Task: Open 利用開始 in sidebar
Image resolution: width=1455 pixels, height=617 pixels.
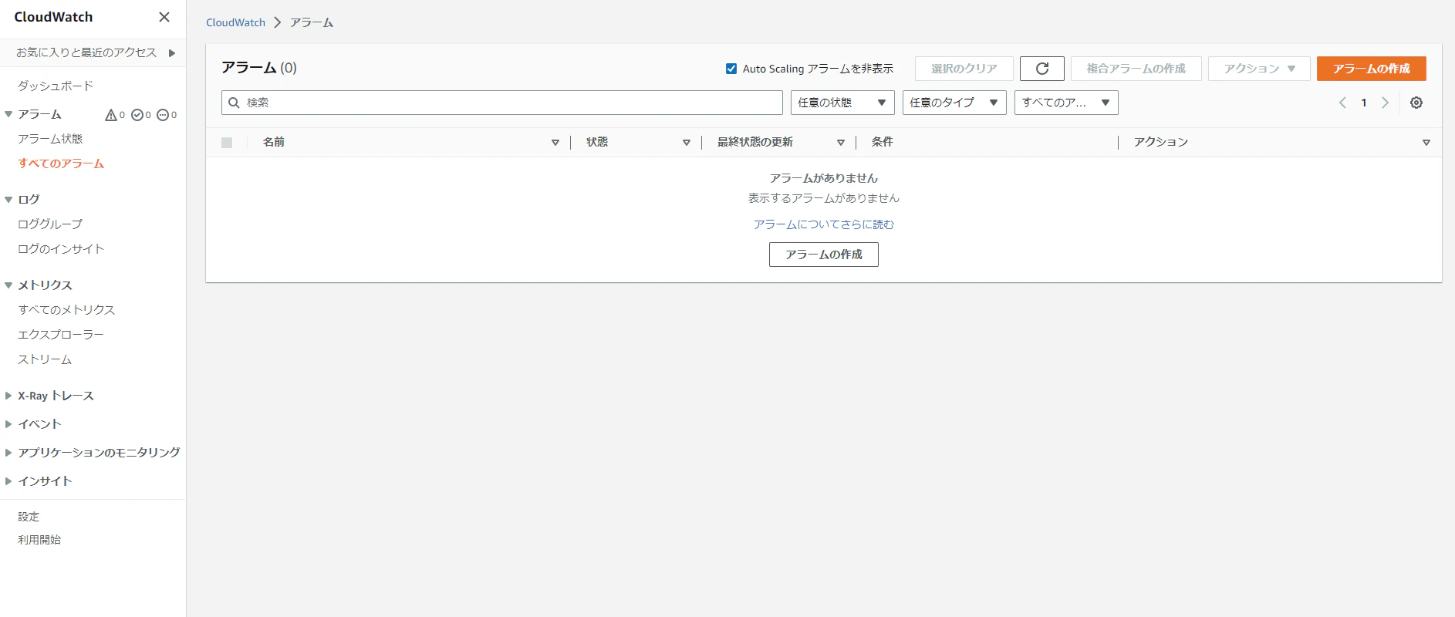Action: click(x=39, y=540)
